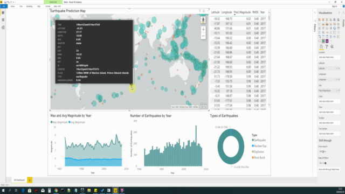The height and width of the screenshot is (194, 345).
Task: Switch to Model view in left sidebar
Action: (3, 27)
